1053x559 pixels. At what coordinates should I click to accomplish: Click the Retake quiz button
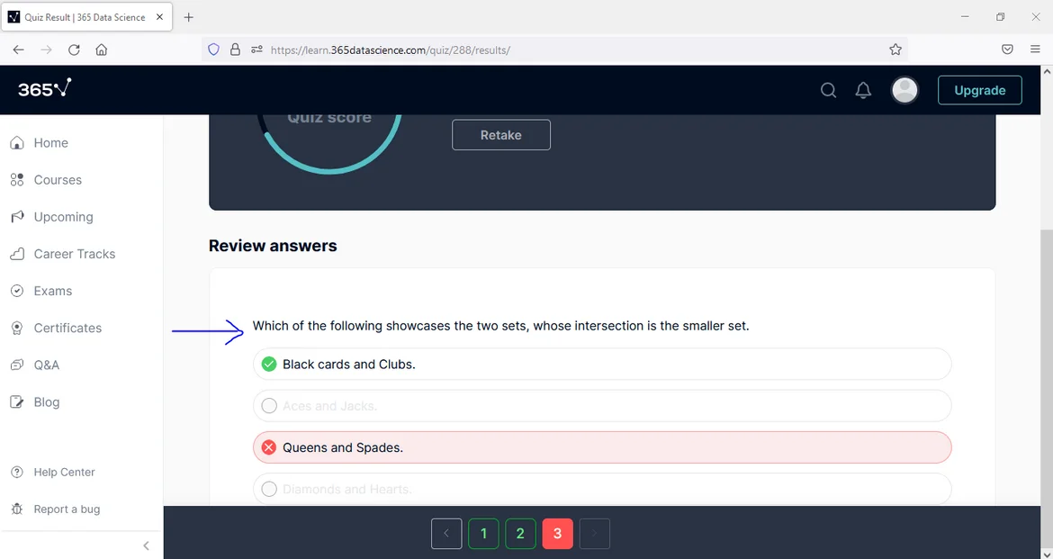pyautogui.click(x=500, y=135)
